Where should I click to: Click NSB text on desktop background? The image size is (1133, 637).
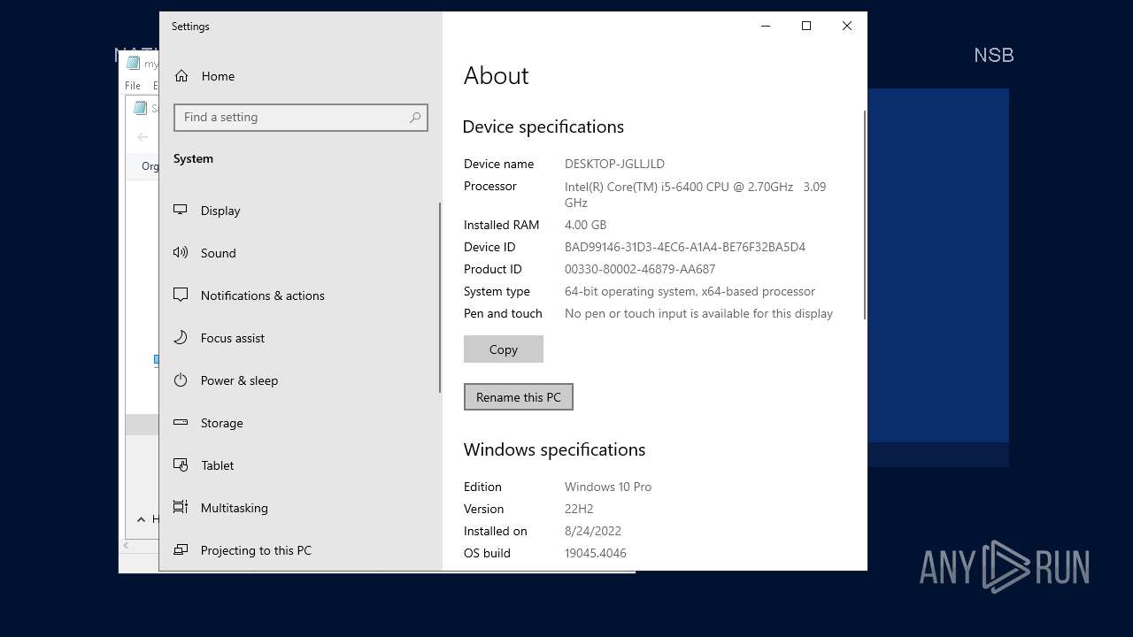(x=993, y=55)
